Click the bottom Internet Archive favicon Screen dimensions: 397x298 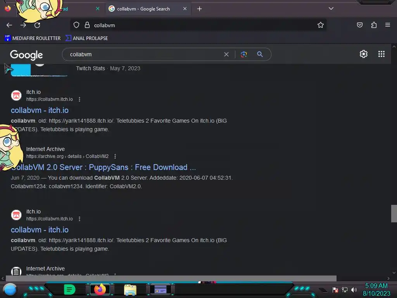coord(16,272)
